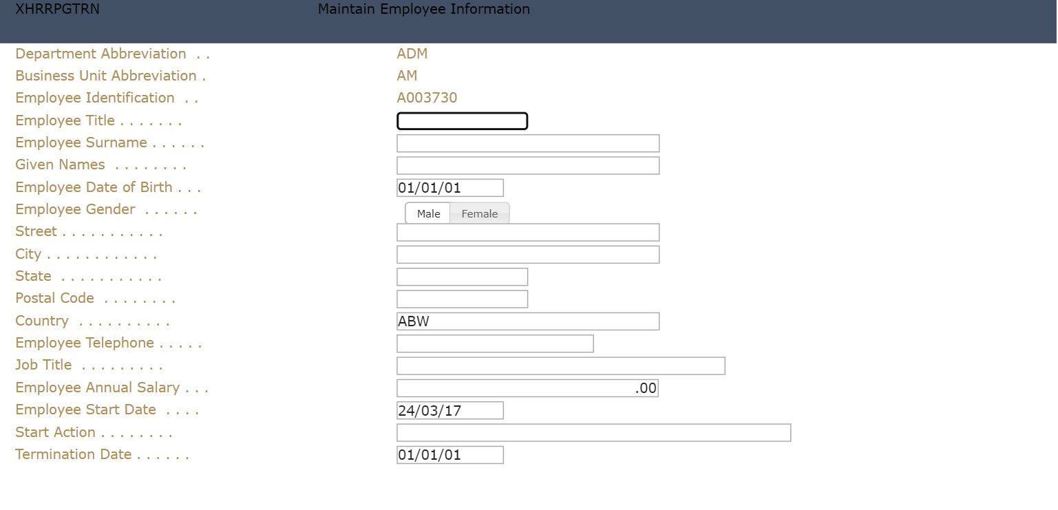The width and height of the screenshot is (1058, 510).
Task: Click the Job Title text field
Action: point(560,366)
